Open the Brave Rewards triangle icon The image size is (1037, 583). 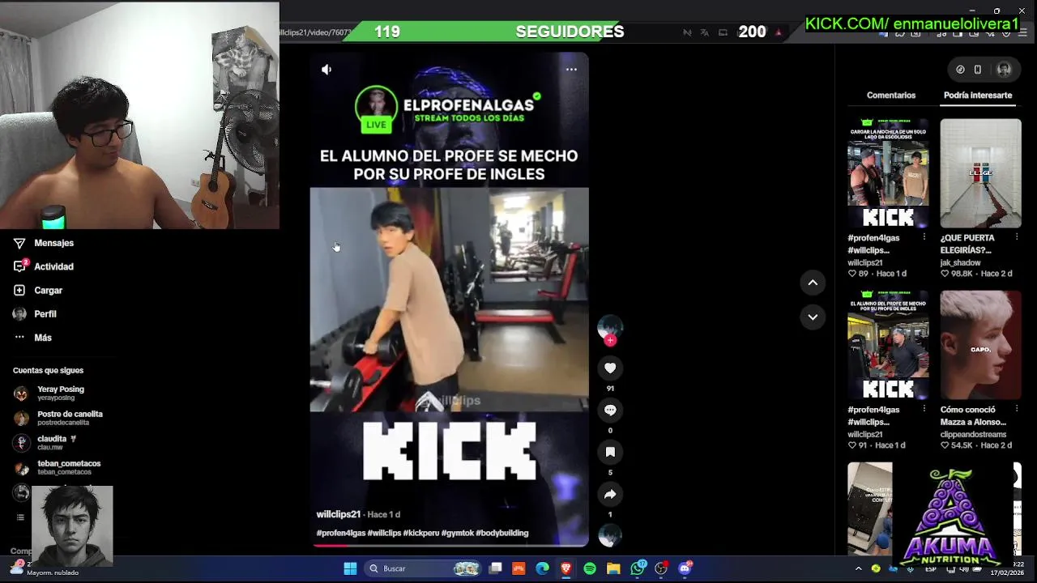pyautogui.click(x=779, y=32)
